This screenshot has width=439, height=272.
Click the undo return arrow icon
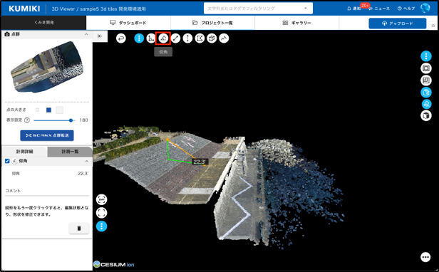coord(121,38)
